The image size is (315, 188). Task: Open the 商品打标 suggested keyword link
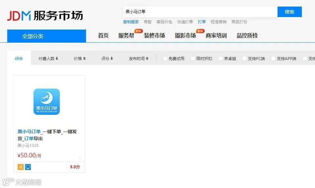tap(239, 22)
